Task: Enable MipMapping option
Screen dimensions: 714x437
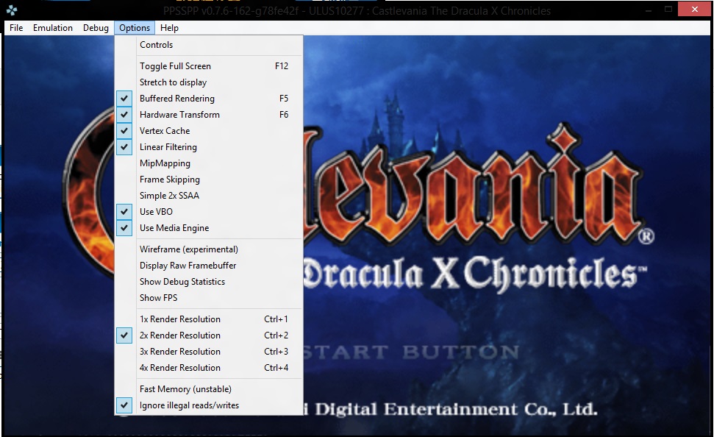Action: [x=209, y=163]
